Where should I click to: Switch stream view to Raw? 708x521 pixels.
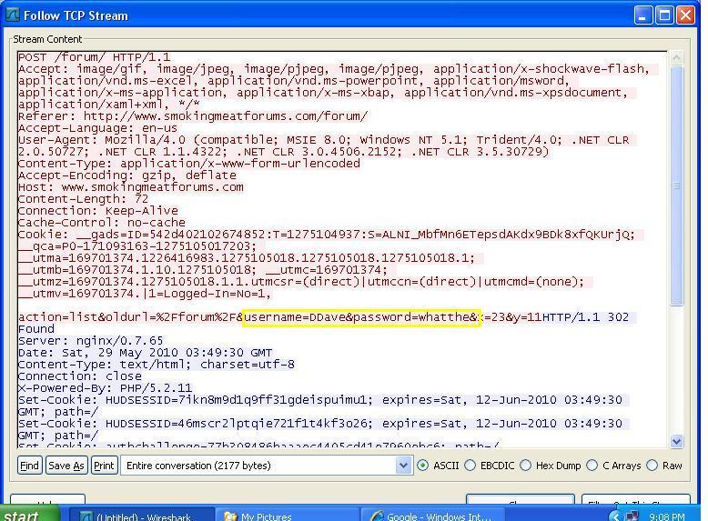[x=652, y=465]
